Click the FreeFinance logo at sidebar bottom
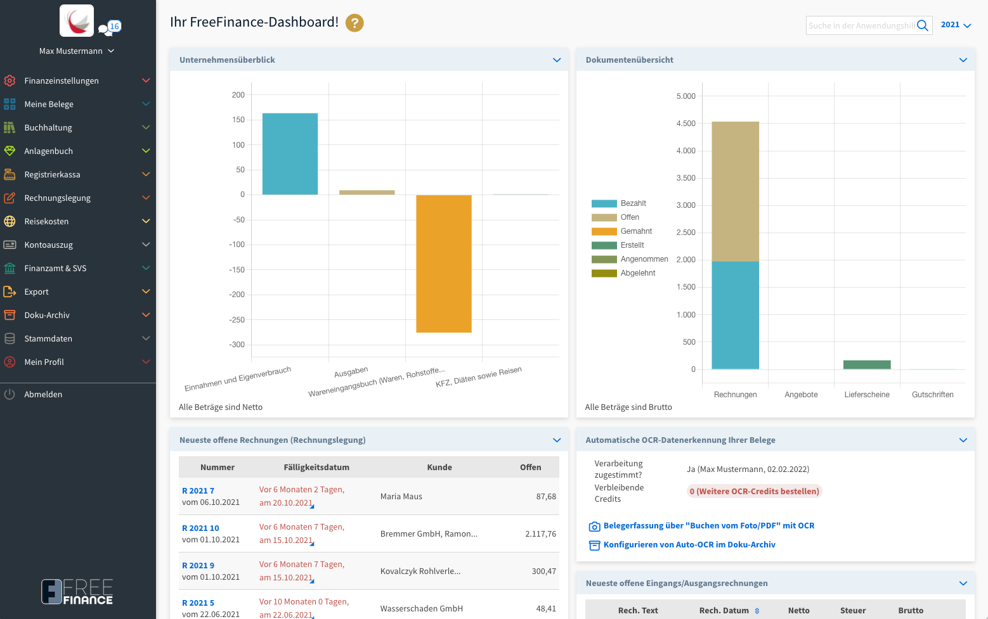This screenshot has width=988, height=619. (77, 592)
